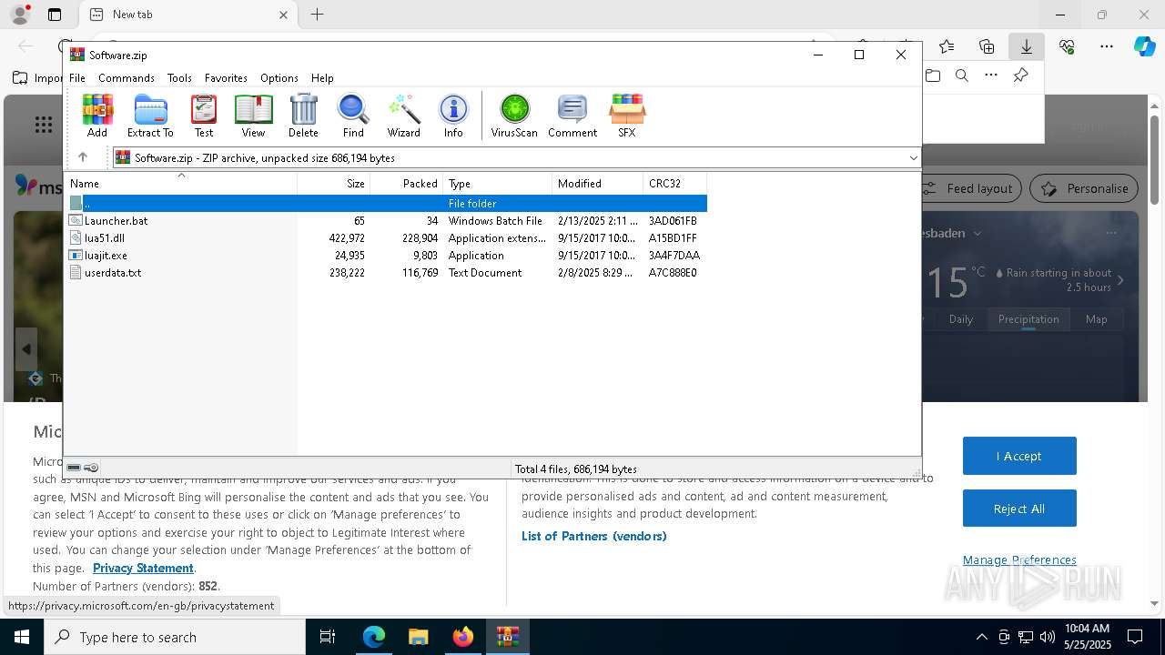Image resolution: width=1165 pixels, height=655 pixels.
Task: Click the Add toolbar icon in WinRAR
Action: 97,116
